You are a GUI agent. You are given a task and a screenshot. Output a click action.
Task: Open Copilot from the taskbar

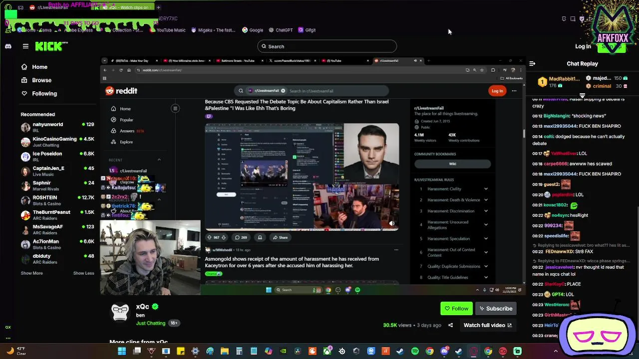(x=269, y=351)
